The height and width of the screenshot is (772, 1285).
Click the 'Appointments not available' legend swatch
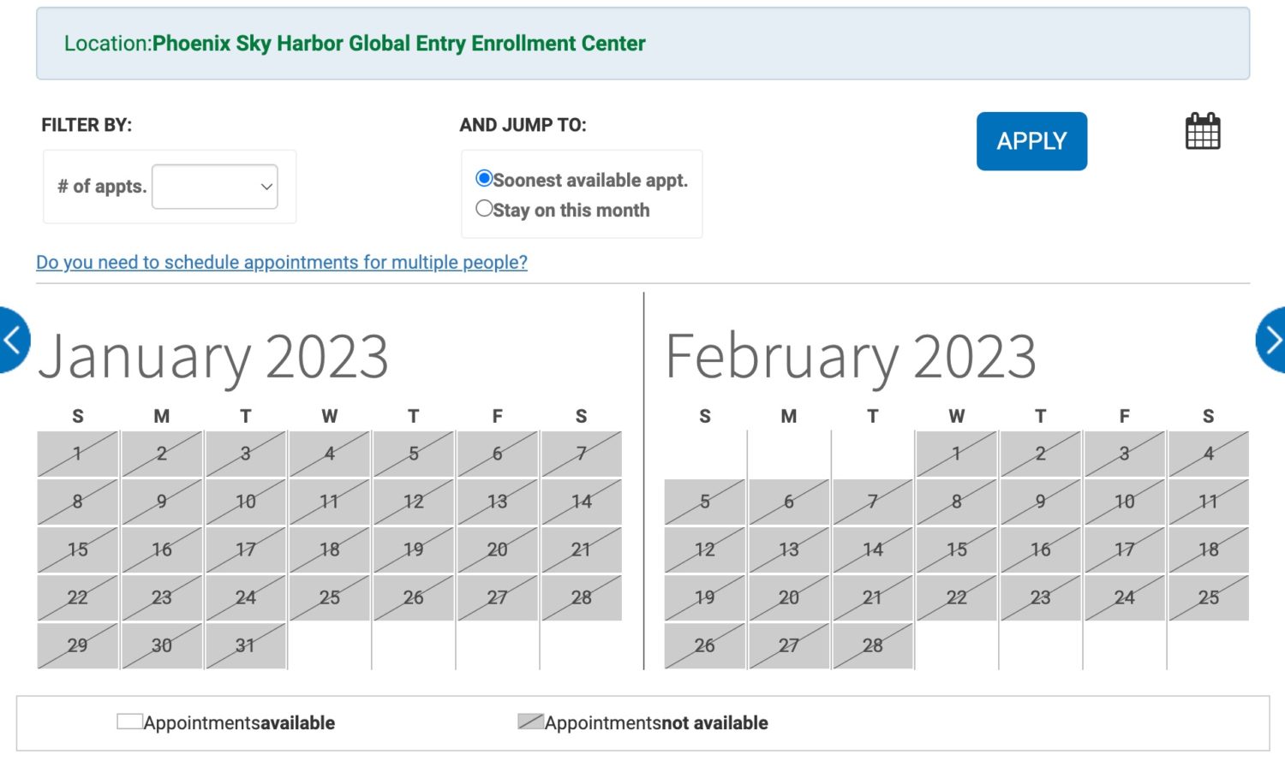529,721
